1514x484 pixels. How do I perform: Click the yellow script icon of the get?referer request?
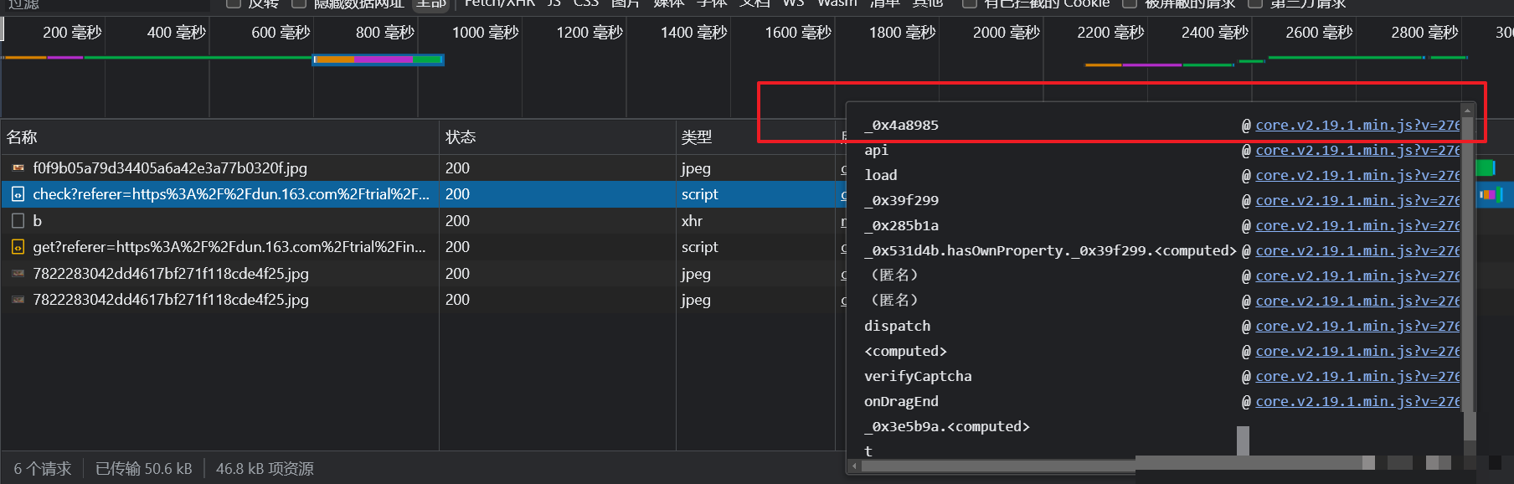18,247
